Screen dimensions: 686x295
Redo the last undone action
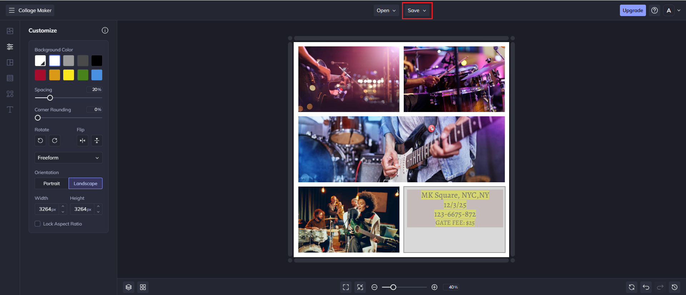660,287
